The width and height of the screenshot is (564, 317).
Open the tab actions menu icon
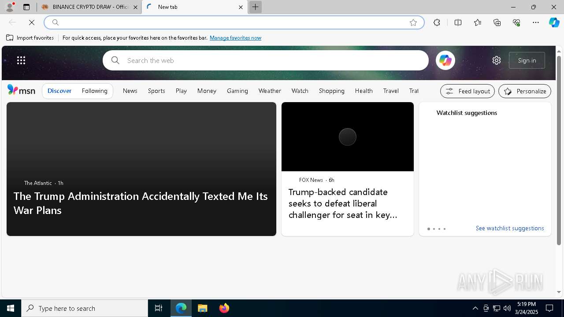pyautogui.click(x=26, y=7)
